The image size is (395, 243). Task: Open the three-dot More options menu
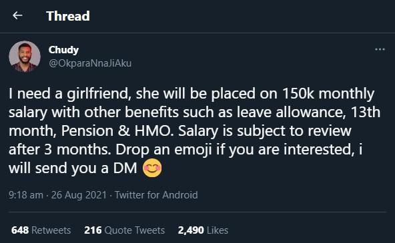pos(380,49)
